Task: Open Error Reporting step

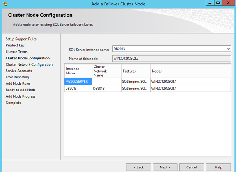Action: [18, 77]
